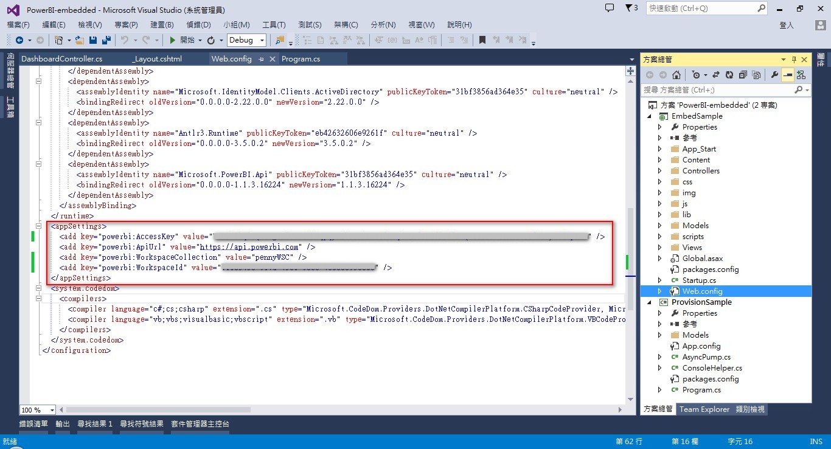831x449 pixels.
Task: Click the Navigate Backward arrow in toolbar
Action: pos(19,40)
